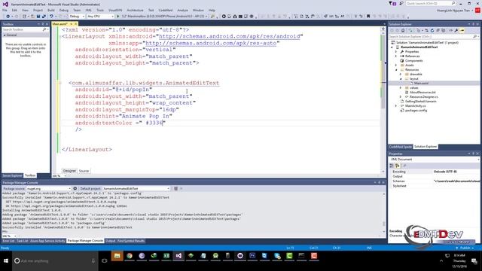Screen dimensions: 482x271
Task: Switch to the Designer view tab
Action: click(x=69, y=171)
